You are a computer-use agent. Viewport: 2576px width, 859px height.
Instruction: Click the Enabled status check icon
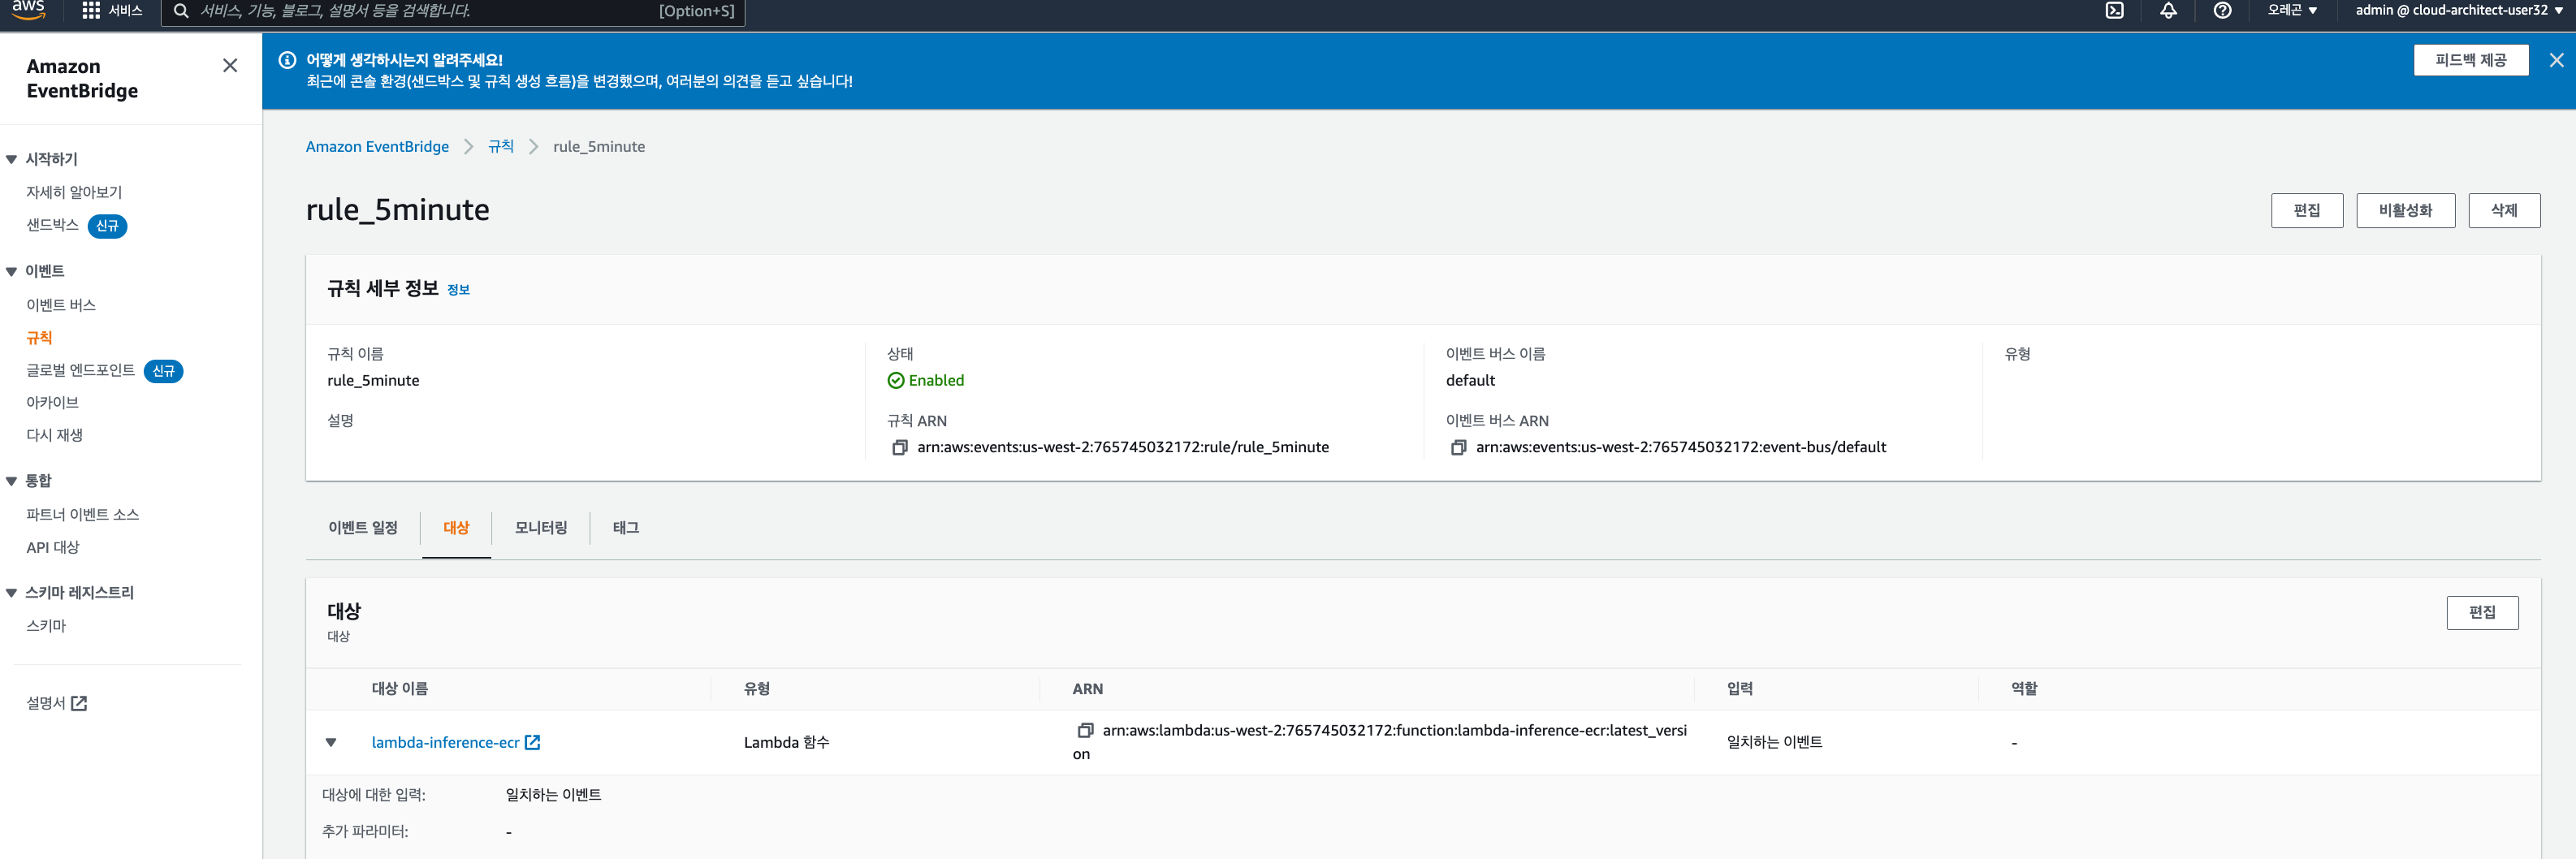click(x=895, y=380)
